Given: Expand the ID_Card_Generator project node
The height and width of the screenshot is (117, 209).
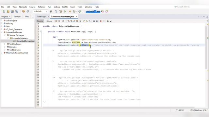Looking at the screenshot, I should coord(2,29).
